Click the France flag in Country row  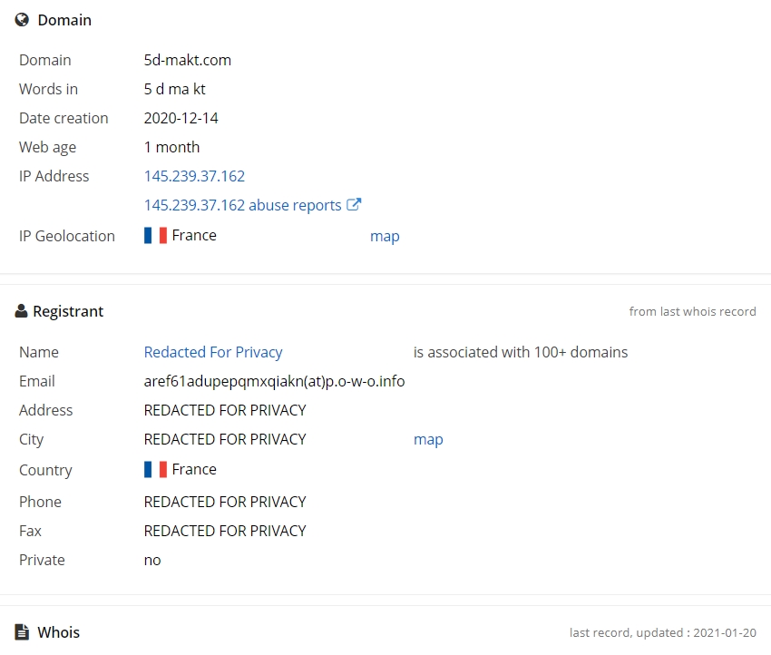point(155,469)
